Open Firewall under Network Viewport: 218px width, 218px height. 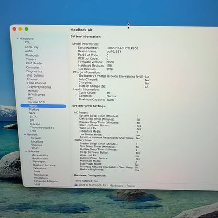[x=36, y=138]
